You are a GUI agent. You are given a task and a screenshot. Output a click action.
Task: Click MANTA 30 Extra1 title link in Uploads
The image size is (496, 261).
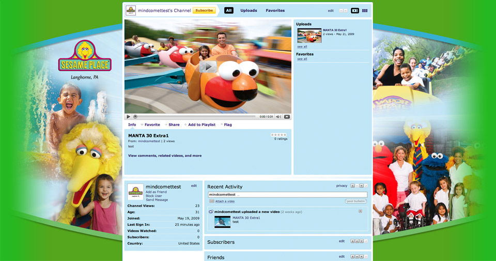click(335, 30)
